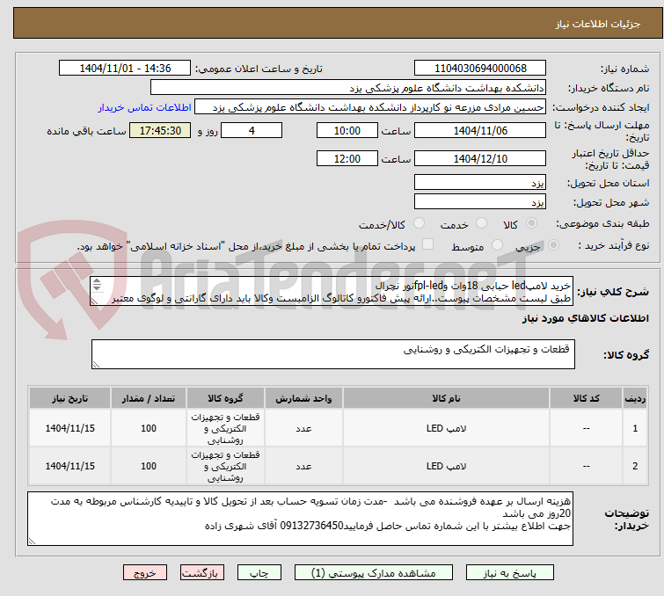This screenshot has width=664, height=596.
Task: Choose the متوسط purchase process radio
Action: (497, 245)
